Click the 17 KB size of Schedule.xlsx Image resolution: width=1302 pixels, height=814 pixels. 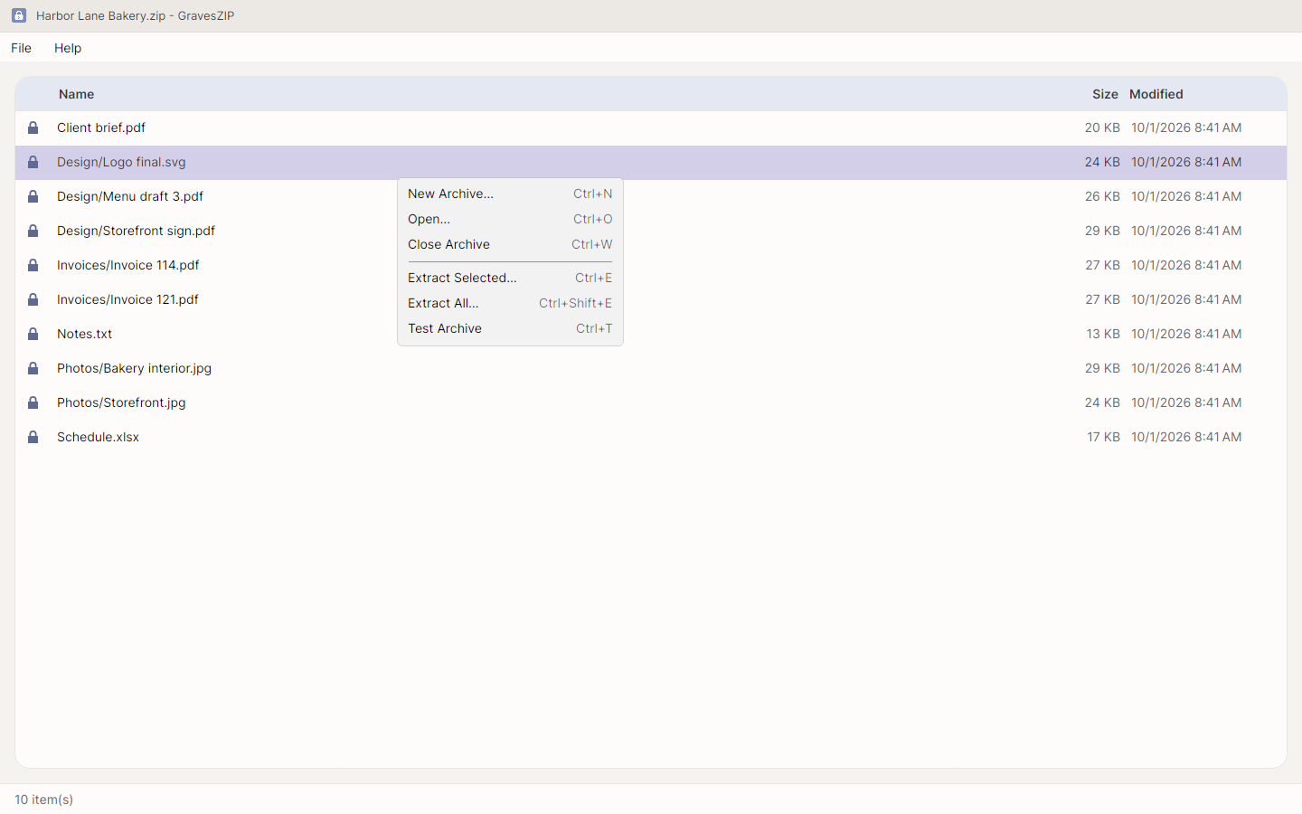[1103, 437]
